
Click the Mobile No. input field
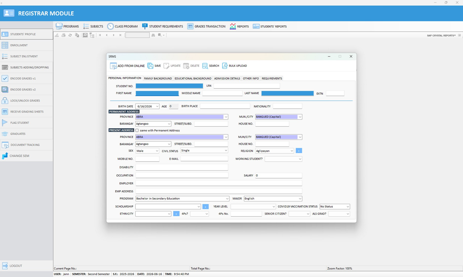147,159
